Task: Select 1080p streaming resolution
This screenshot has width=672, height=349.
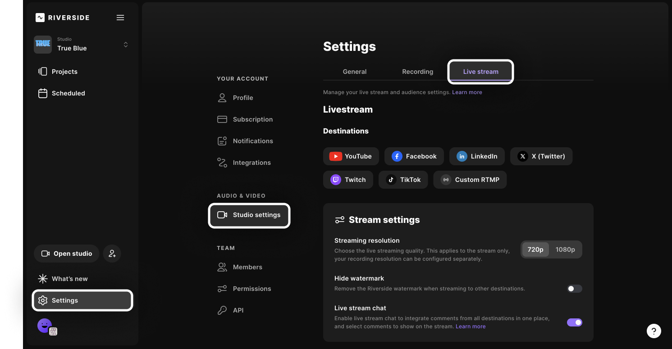Action: click(565, 249)
